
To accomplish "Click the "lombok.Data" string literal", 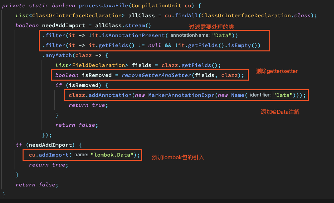I will click(x=112, y=155).
